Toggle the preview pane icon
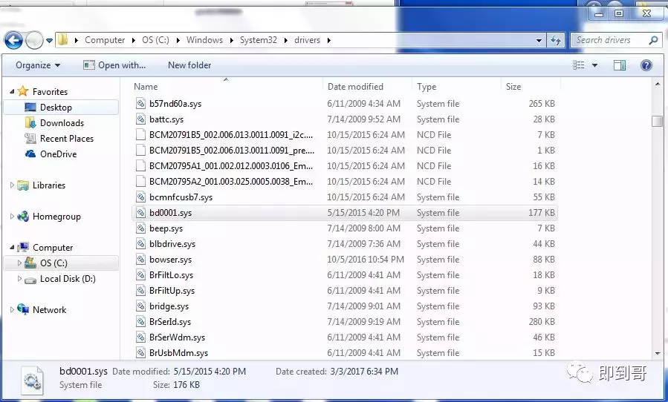Image resolution: width=668 pixels, height=402 pixels. point(620,65)
